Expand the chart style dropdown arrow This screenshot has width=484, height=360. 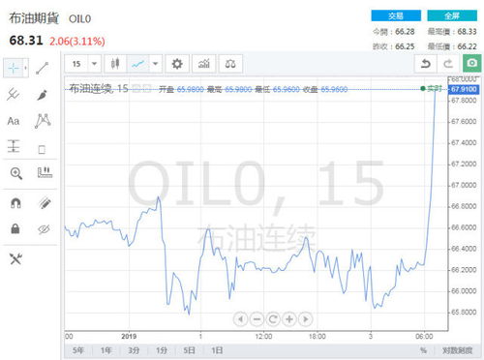[155, 64]
